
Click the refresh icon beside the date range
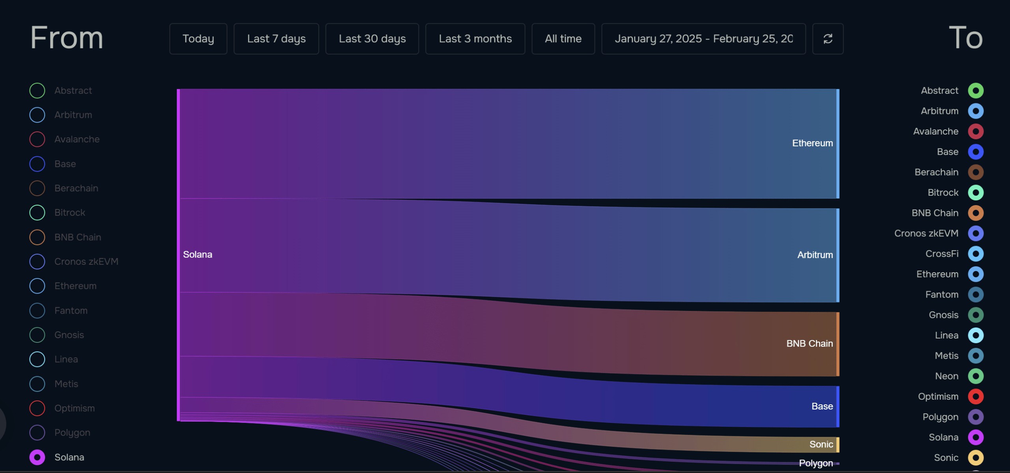click(x=828, y=39)
